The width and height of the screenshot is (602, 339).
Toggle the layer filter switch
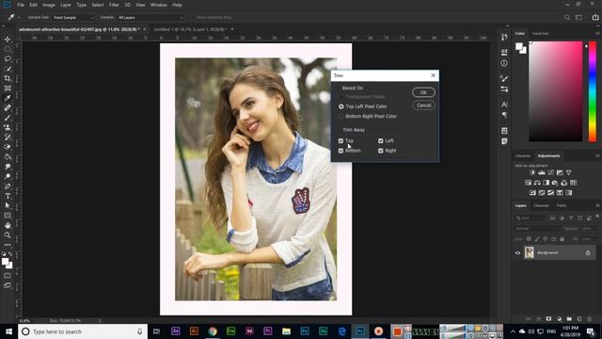point(597,217)
